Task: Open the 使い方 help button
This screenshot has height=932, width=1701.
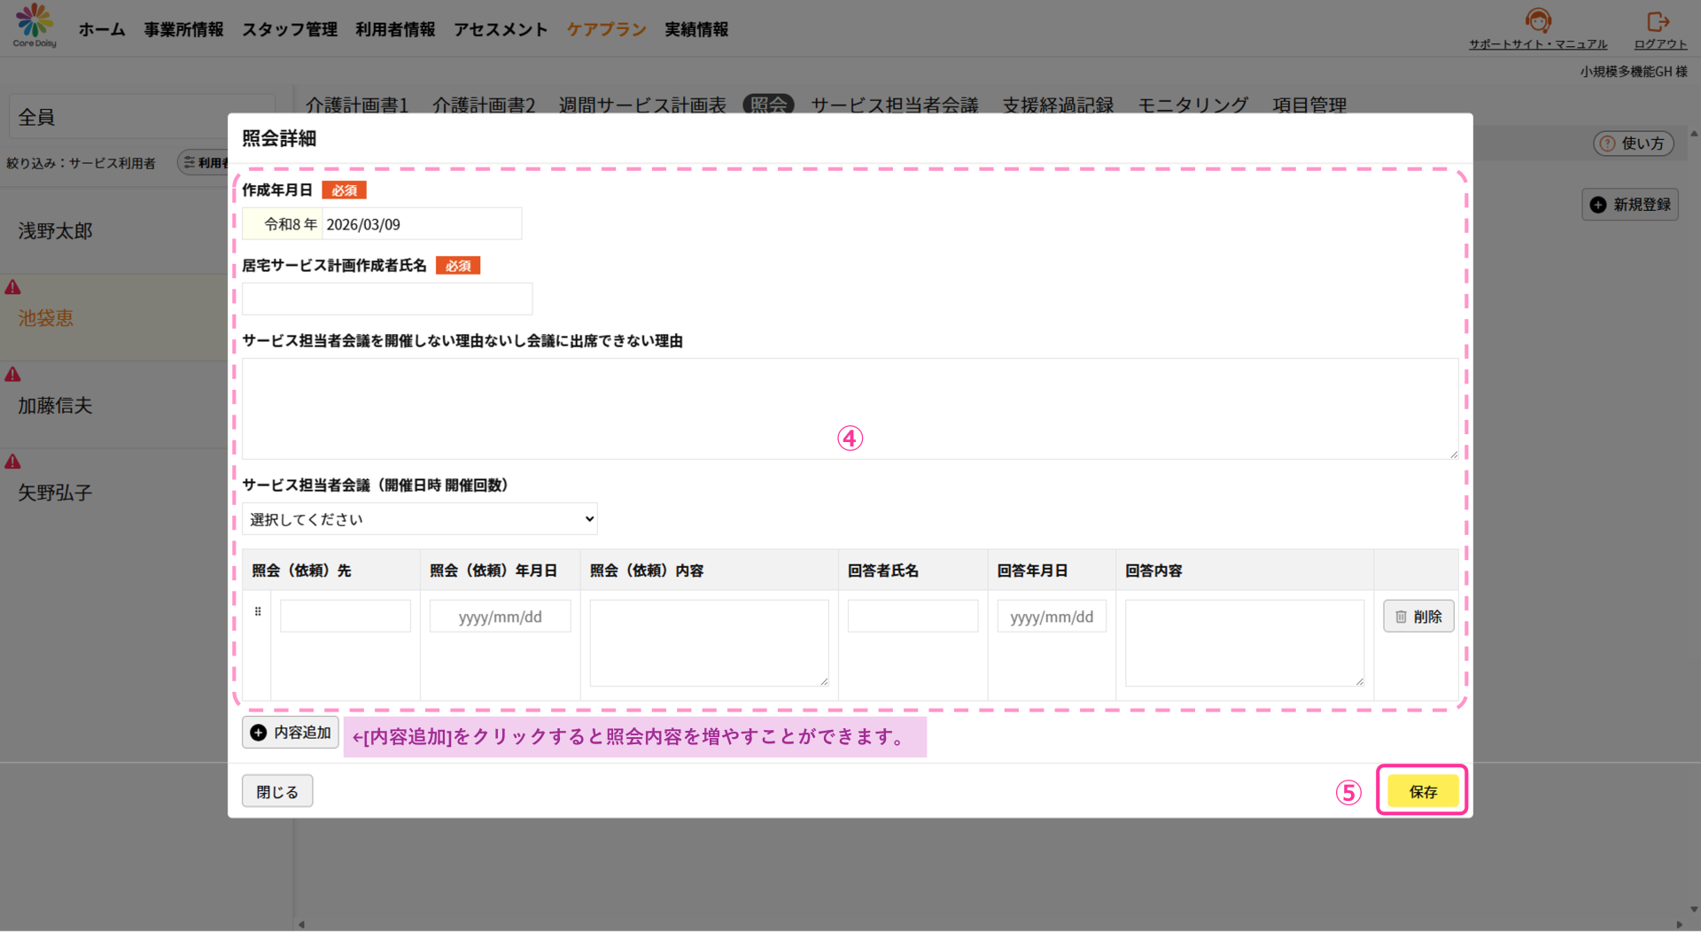Action: point(1633,144)
